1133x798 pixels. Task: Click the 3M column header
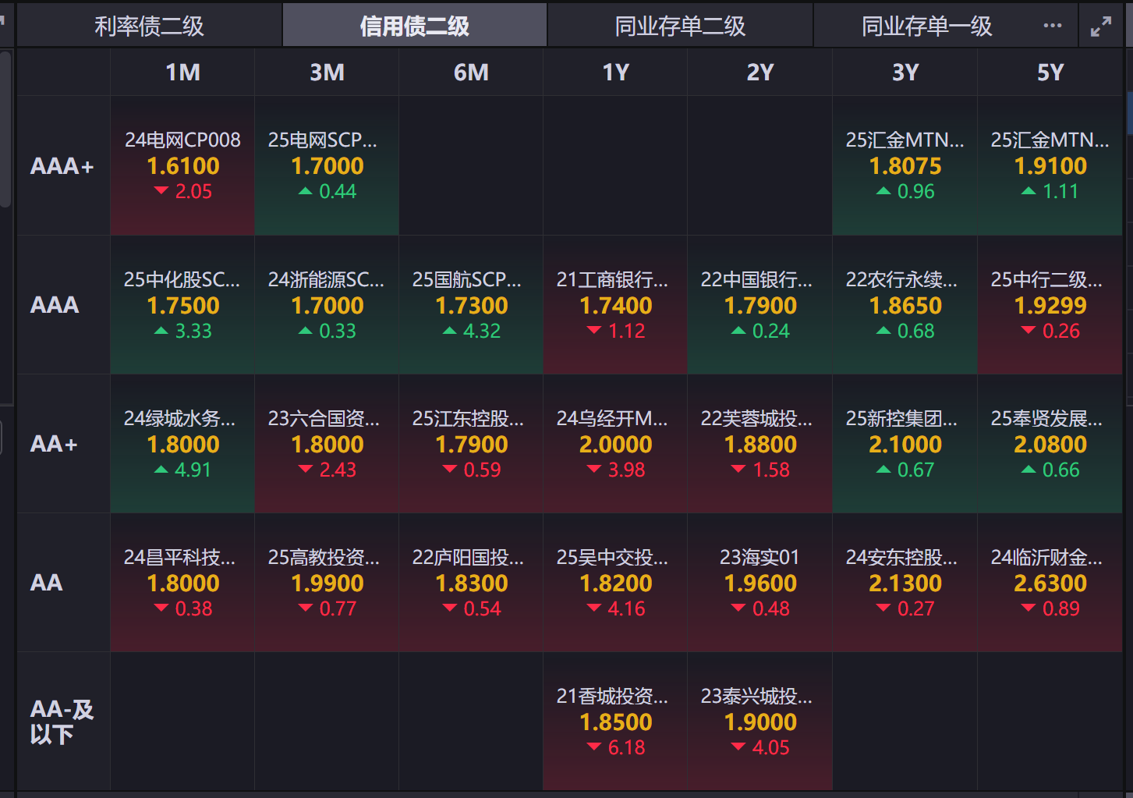tap(327, 73)
